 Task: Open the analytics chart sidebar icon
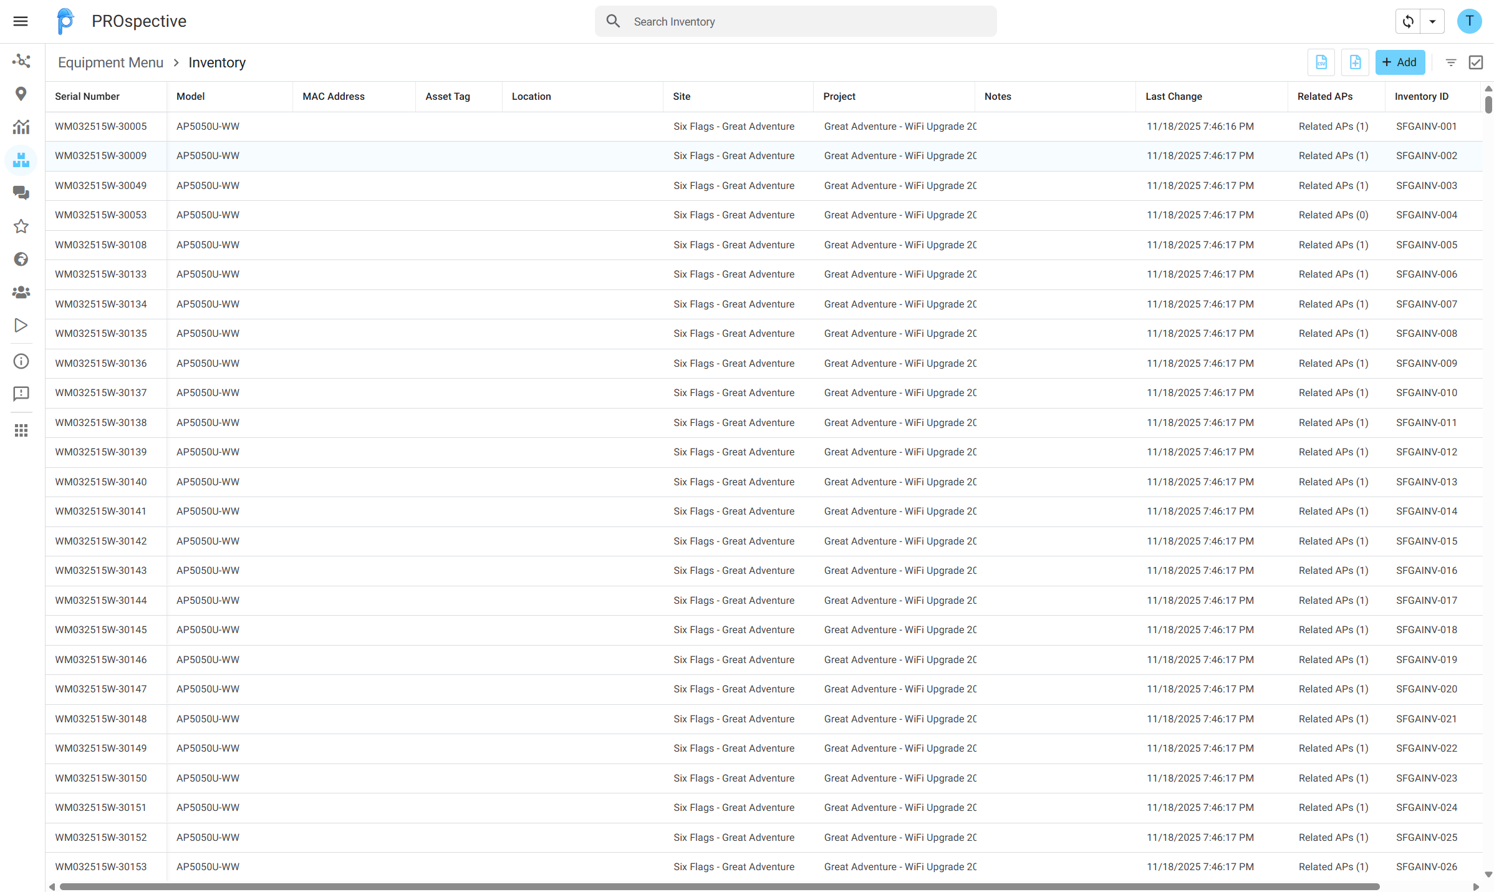tap(21, 127)
